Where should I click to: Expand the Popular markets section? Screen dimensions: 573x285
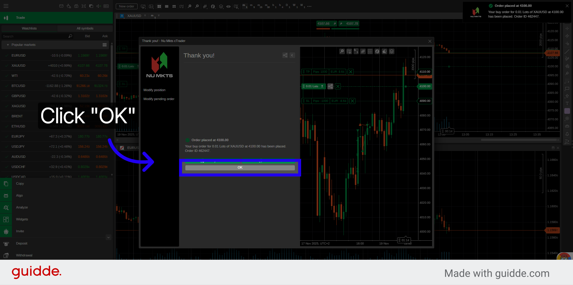(x=8, y=45)
